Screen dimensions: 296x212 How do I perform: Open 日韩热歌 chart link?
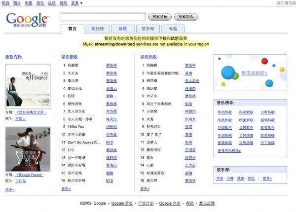point(267,112)
